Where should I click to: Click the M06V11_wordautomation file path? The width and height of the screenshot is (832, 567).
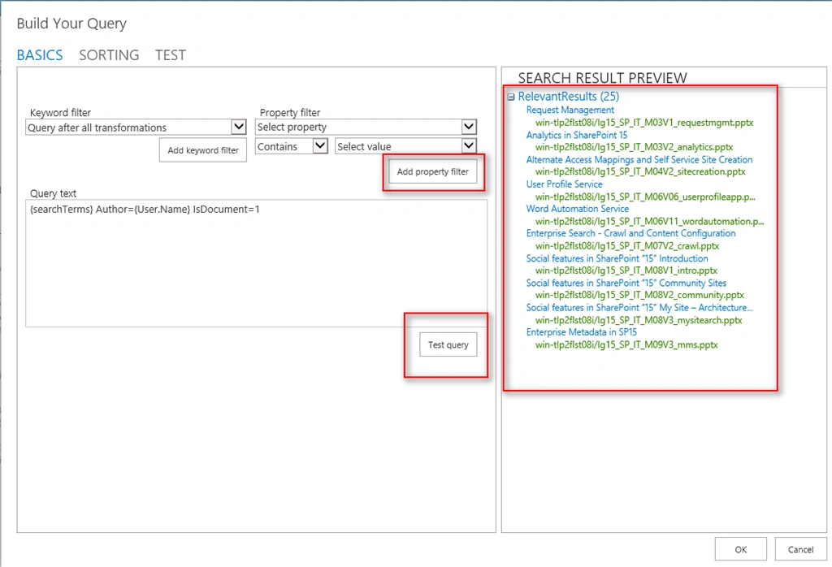[649, 221]
